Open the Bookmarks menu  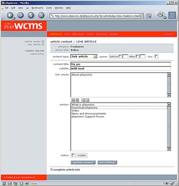pos(37,8)
